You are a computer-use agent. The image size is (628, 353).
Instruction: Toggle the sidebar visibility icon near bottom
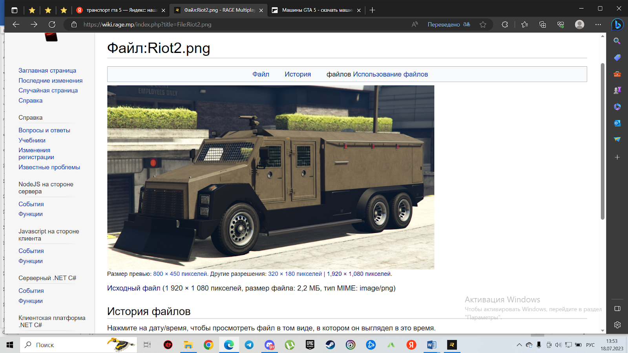pos(617,309)
